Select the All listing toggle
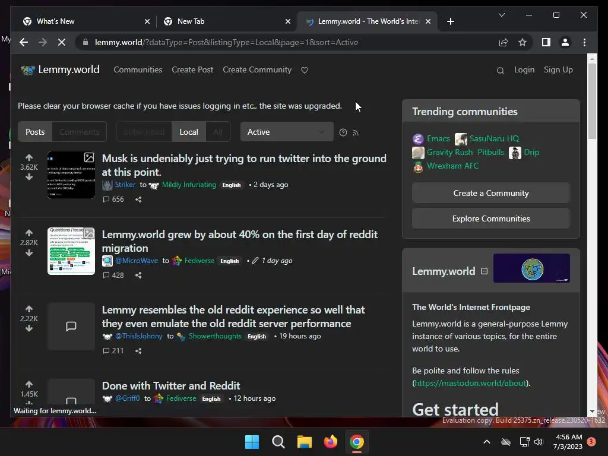Screen dimensions: 608x456 (x=218, y=132)
